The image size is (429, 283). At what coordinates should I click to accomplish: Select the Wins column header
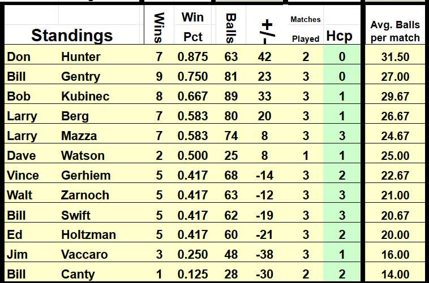tap(159, 26)
